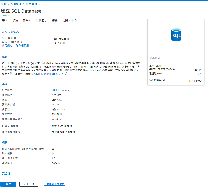Screen dimensions: 208x189
Task: Click the NetCore resource group value
Action: tap(56, 95)
